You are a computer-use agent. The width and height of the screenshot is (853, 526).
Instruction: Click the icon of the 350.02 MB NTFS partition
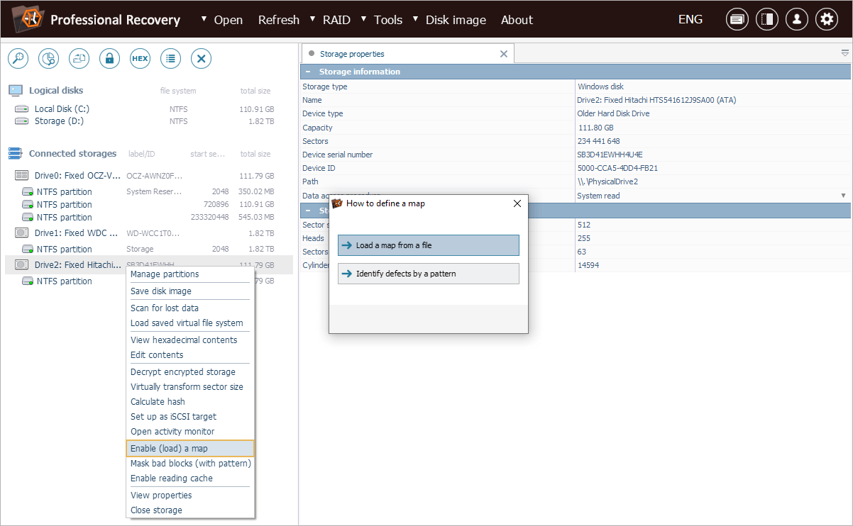click(x=28, y=192)
